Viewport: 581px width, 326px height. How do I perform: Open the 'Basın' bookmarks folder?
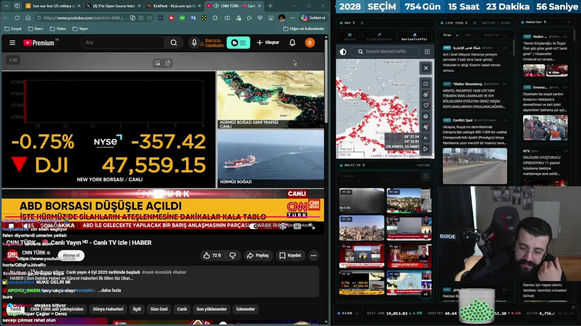point(35,29)
